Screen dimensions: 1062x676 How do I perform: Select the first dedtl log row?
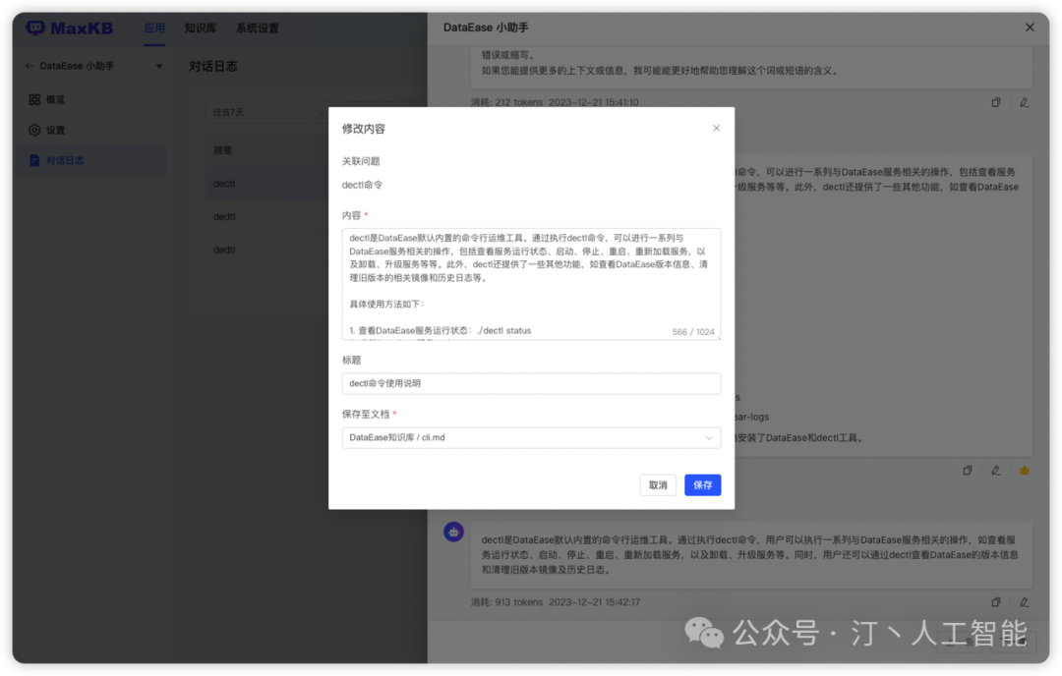pos(266,216)
